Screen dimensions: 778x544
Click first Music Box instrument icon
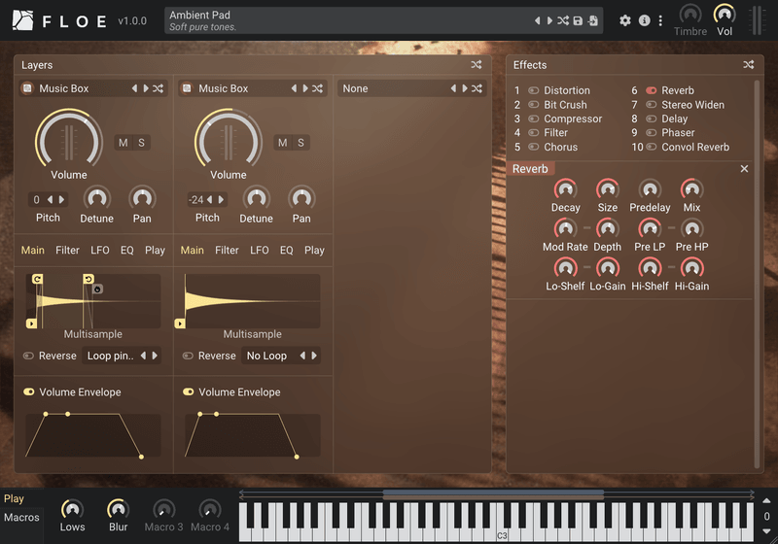28,88
